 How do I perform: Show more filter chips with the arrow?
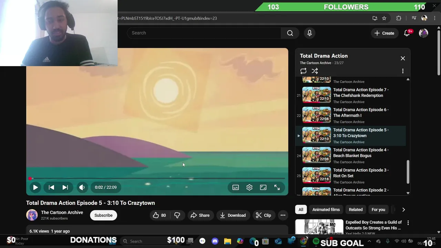tap(403, 209)
